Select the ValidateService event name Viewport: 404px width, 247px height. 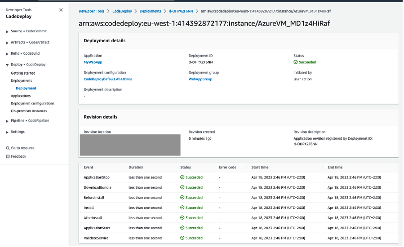pyautogui.click(x=96, y=238)
